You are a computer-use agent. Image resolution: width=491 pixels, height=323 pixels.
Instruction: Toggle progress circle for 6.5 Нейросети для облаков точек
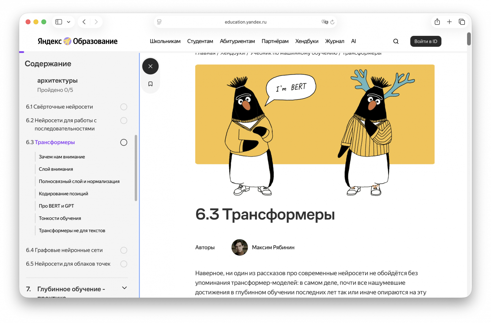pyautogui.click(x=124, y=264)
